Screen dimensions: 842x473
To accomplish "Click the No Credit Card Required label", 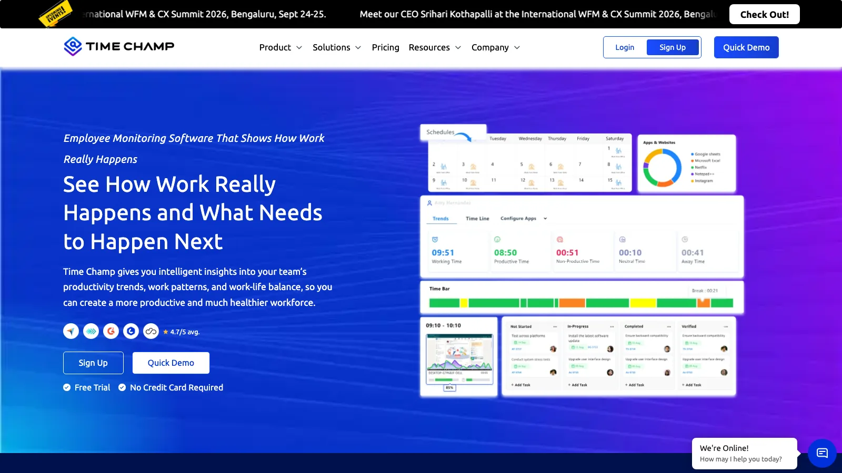I will click(176, 387).
